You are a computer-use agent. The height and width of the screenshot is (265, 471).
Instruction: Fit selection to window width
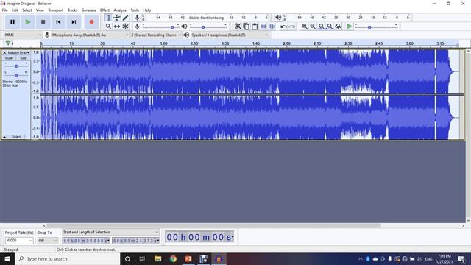[x=321, y=26]
